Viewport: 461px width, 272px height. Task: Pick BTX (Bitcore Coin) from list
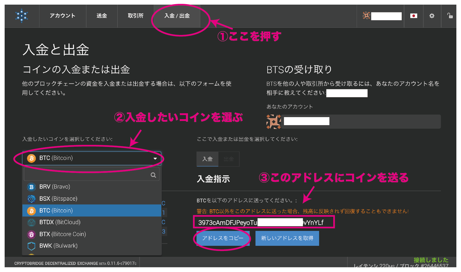click(x=63, y=234)
